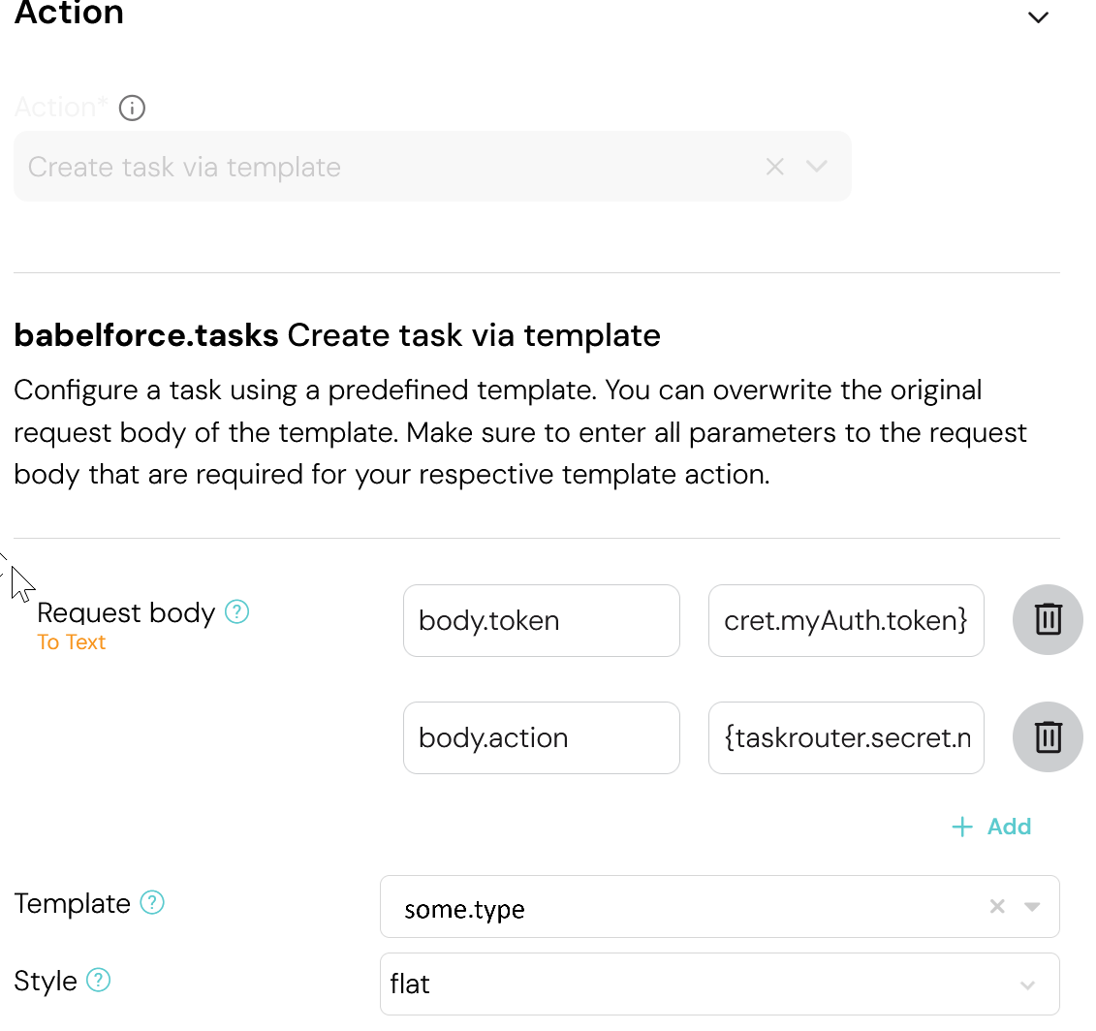Delete the body.token row
Image resolution: width=1096 pixels, height=1031 pixels.
pos(1048,620)
